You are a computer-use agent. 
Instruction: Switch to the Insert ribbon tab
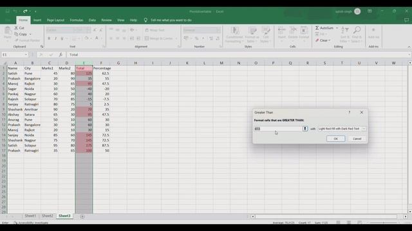tap(37, 20)
